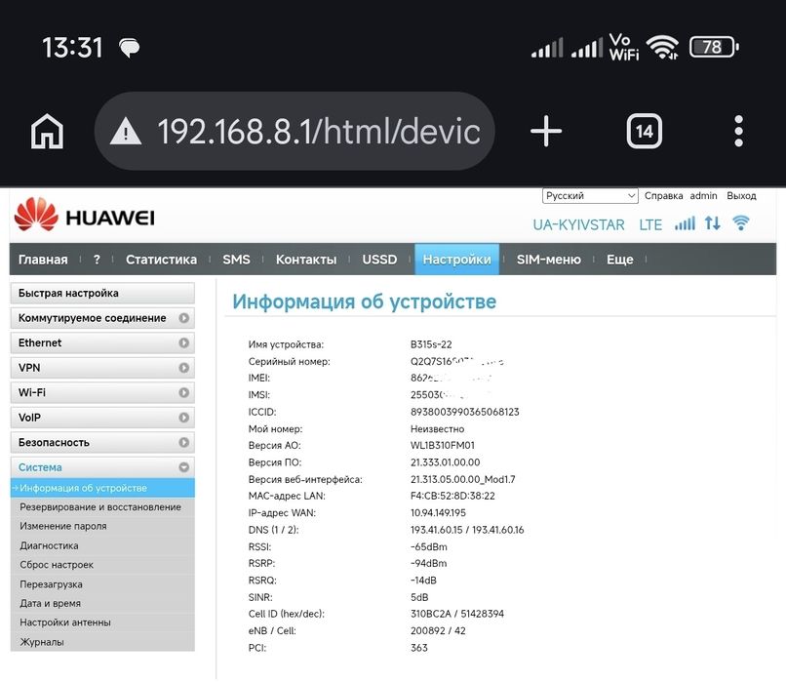Expand the VoIP sidebar section
Viewport: 786px width, 682px height.
click(102, 418)
